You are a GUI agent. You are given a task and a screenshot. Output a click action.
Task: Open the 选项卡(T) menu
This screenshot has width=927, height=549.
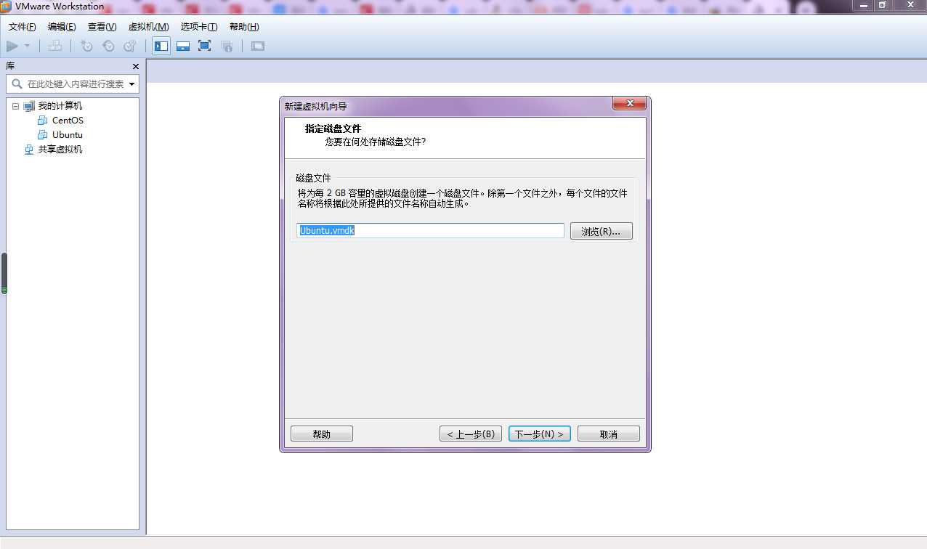199,27
